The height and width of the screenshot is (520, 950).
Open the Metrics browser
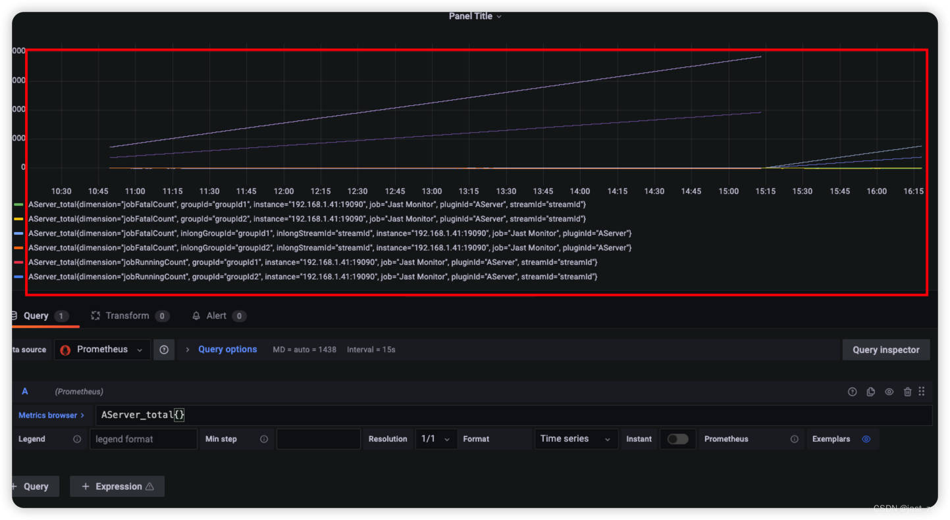(x=51, y=415)
